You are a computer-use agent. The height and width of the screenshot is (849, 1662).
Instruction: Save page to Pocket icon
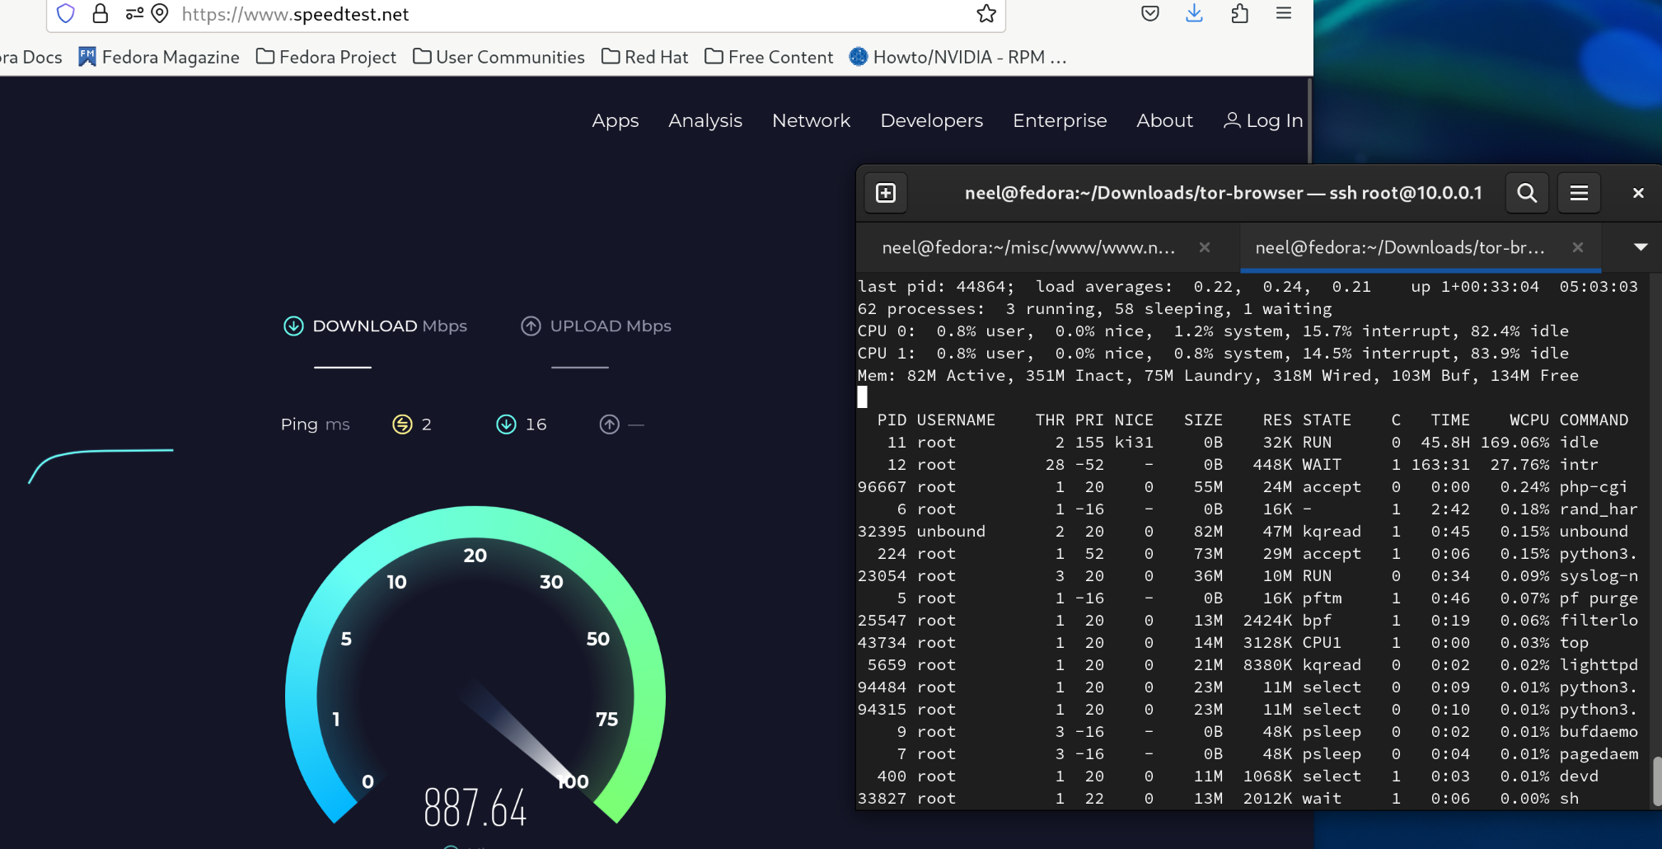(x=1150, y=13)
